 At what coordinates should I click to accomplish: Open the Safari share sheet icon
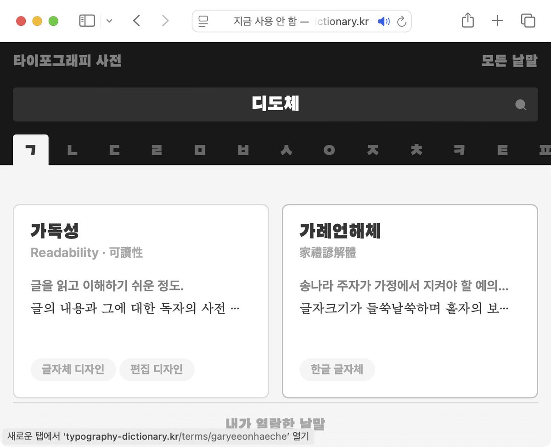tap(467, 21)
